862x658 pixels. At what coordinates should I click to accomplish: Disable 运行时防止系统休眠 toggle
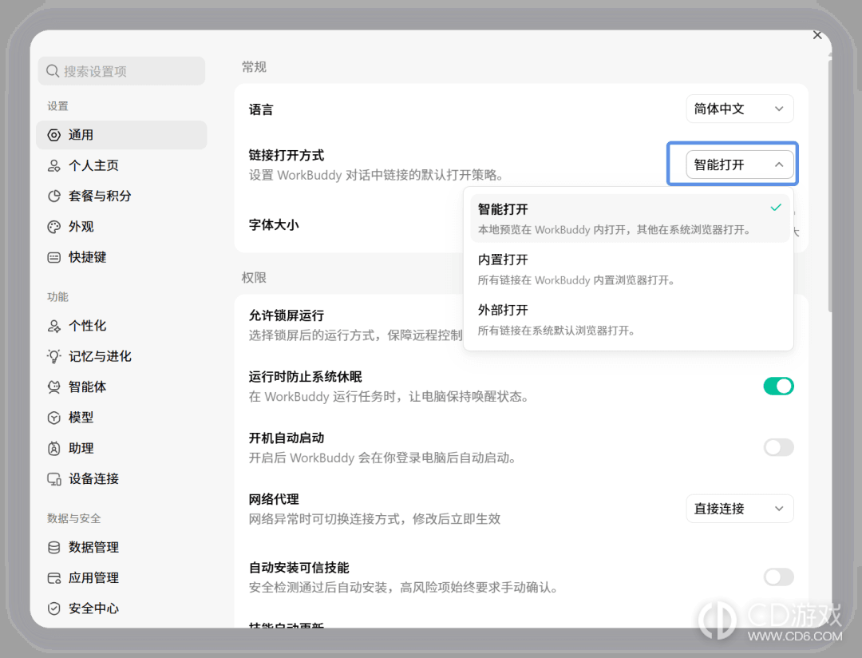pos(778,386)
